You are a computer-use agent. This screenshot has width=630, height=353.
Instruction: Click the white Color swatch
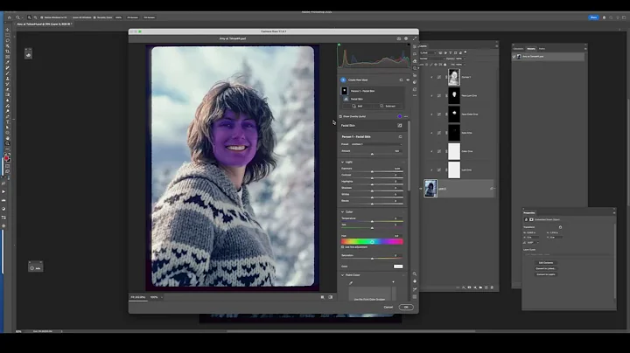click(398, 266)
